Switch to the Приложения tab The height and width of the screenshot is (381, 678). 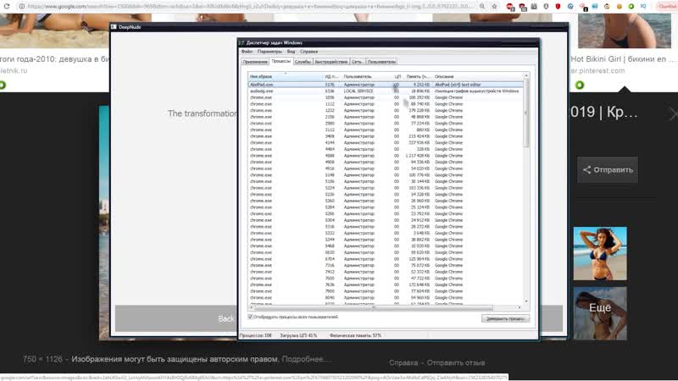point(255,62)
